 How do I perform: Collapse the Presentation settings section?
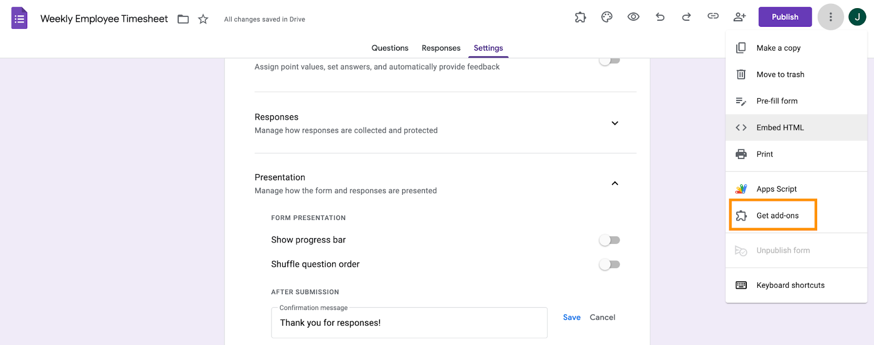[x=615, y=183]
